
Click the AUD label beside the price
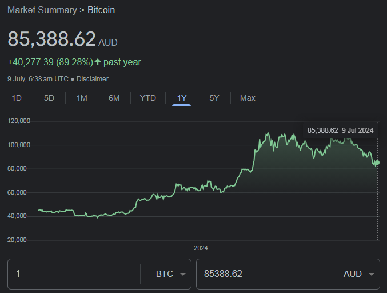(x=108, y=43)
